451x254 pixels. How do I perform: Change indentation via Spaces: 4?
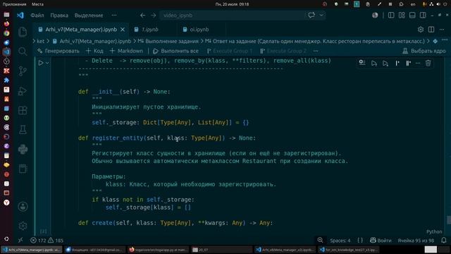click(x=340, y=240)
